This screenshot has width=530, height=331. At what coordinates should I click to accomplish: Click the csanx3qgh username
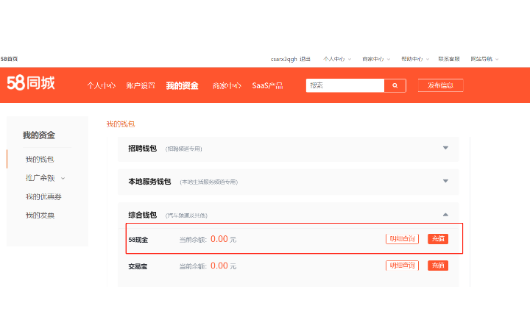click(283, 59)
